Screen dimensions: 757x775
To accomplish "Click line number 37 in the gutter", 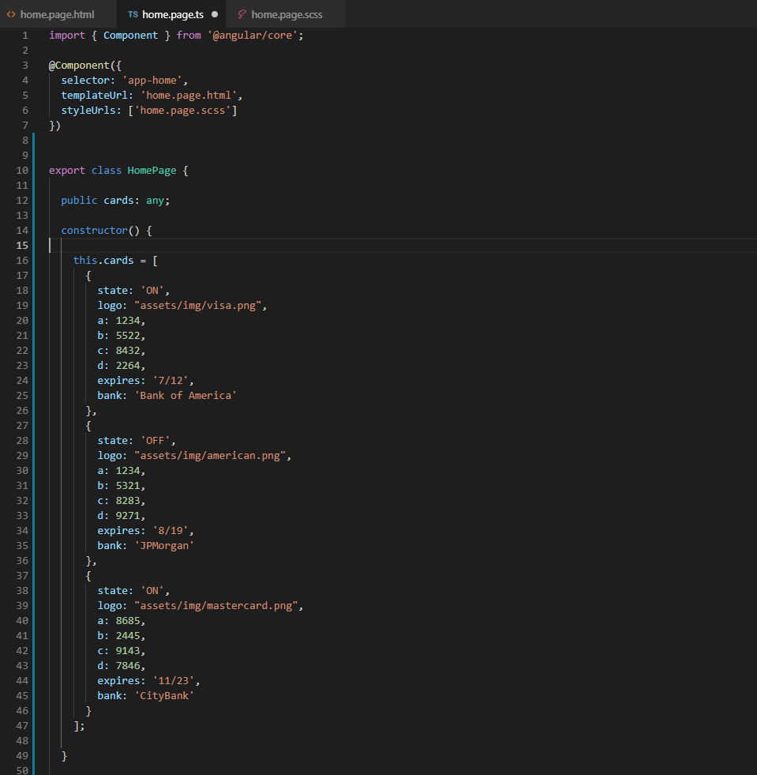I will point(22,575).
